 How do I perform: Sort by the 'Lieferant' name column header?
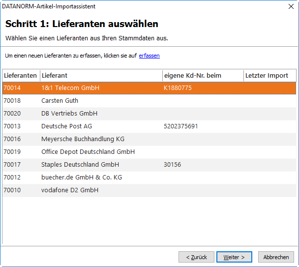pos(101,76)
